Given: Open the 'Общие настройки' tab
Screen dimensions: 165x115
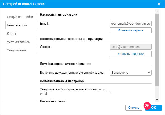Looking at the screenshot, I should (x=20, y=17).
